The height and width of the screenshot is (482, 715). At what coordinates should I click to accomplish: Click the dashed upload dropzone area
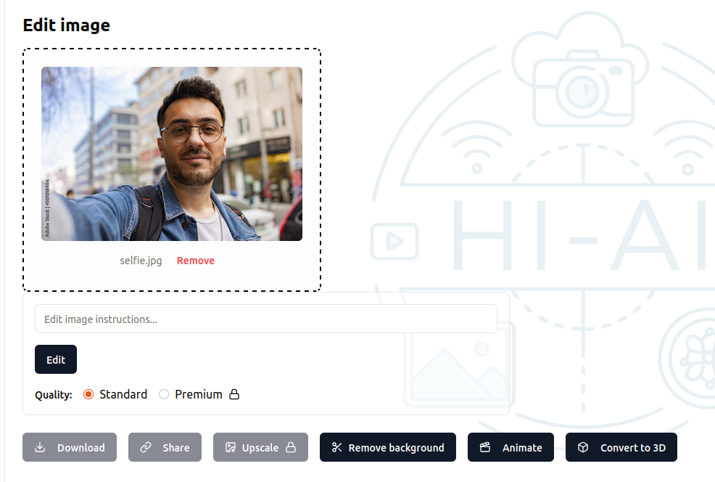(172, 279)
